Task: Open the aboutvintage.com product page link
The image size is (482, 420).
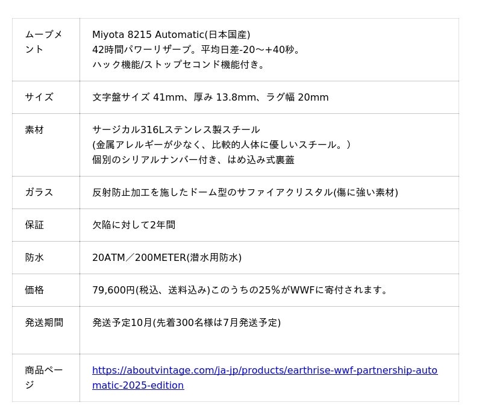Action: pyautogui.click(x=264, y=371)
